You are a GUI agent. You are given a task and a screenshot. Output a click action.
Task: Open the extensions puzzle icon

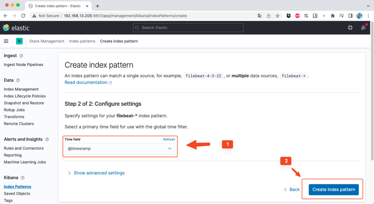(333, 16)
